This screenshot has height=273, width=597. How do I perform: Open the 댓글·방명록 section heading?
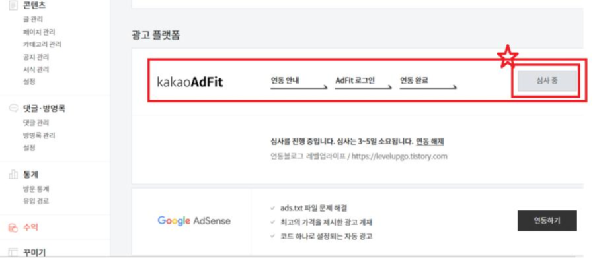pos(44,109)
